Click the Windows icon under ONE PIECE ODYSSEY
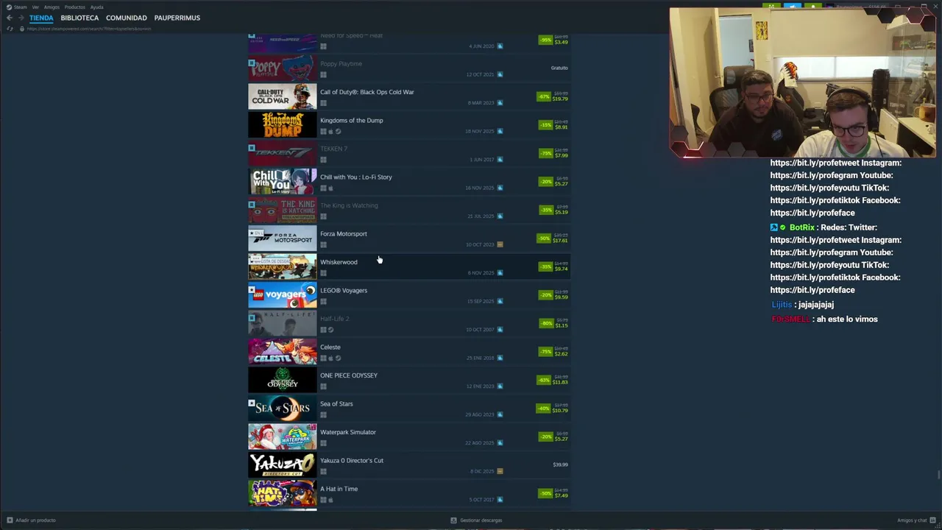 point(323,386)
